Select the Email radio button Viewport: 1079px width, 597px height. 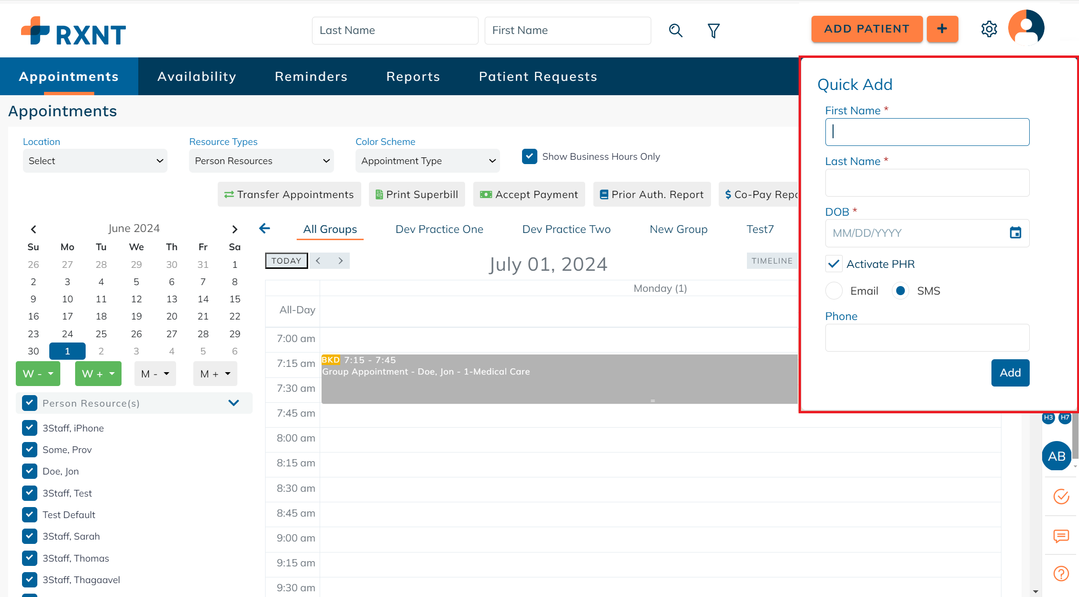pyautogui.click(x=834, y=291)
